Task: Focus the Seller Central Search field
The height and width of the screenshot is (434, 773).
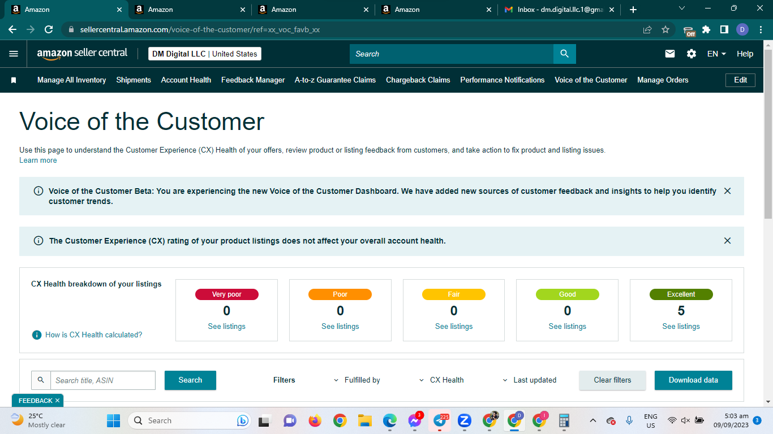Action: click(x=452, y=54)
